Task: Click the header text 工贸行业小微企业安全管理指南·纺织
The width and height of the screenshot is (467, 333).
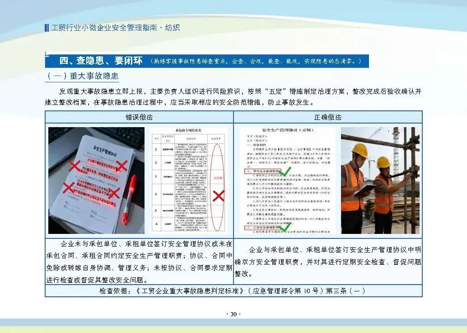Action: coord(116,28)
